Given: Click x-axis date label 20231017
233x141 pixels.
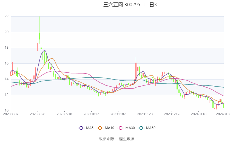Looking at the screenshot, I should (x=91, y=114).
